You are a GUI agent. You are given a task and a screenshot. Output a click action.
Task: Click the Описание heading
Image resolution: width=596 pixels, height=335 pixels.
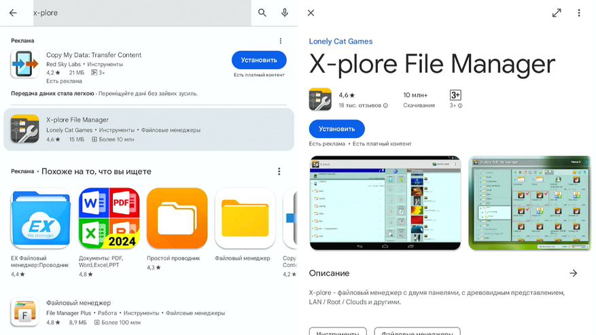pyautogui.click(x=329, y=273)
